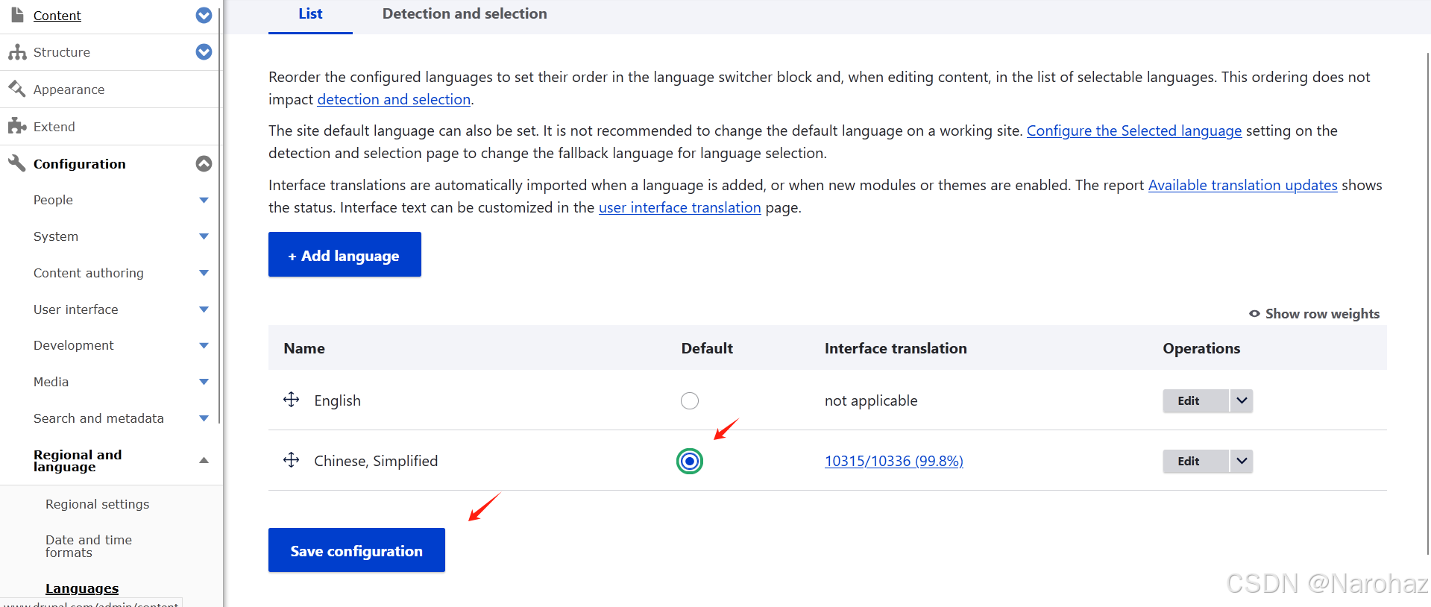Click the drag handle beside Chinese, Simplified
This screenshot has height=607, width=1431.
pos(291,460)
